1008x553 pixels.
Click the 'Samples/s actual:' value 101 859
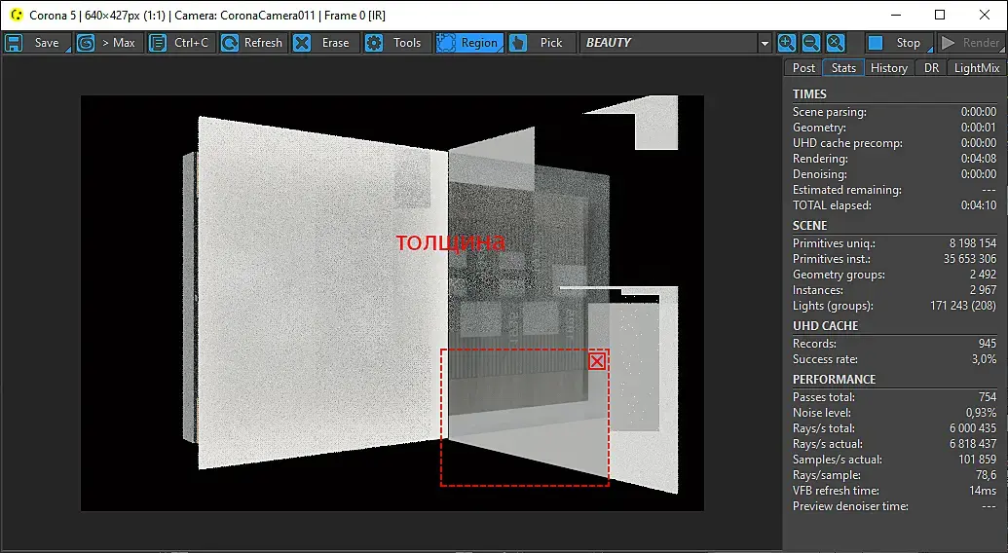(x=977, y=460)
